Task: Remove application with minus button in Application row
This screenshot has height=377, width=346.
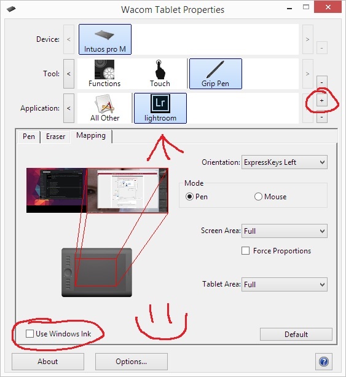Action: pyautogui.click(x=322, y=117)
